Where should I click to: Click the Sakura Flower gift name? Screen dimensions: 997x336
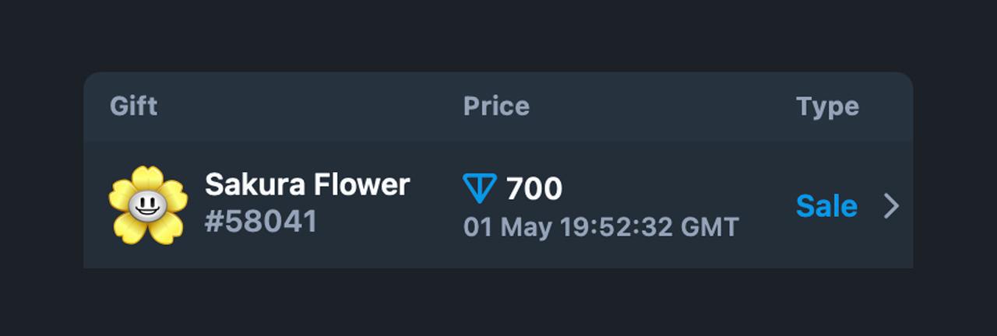coord(307,185)
